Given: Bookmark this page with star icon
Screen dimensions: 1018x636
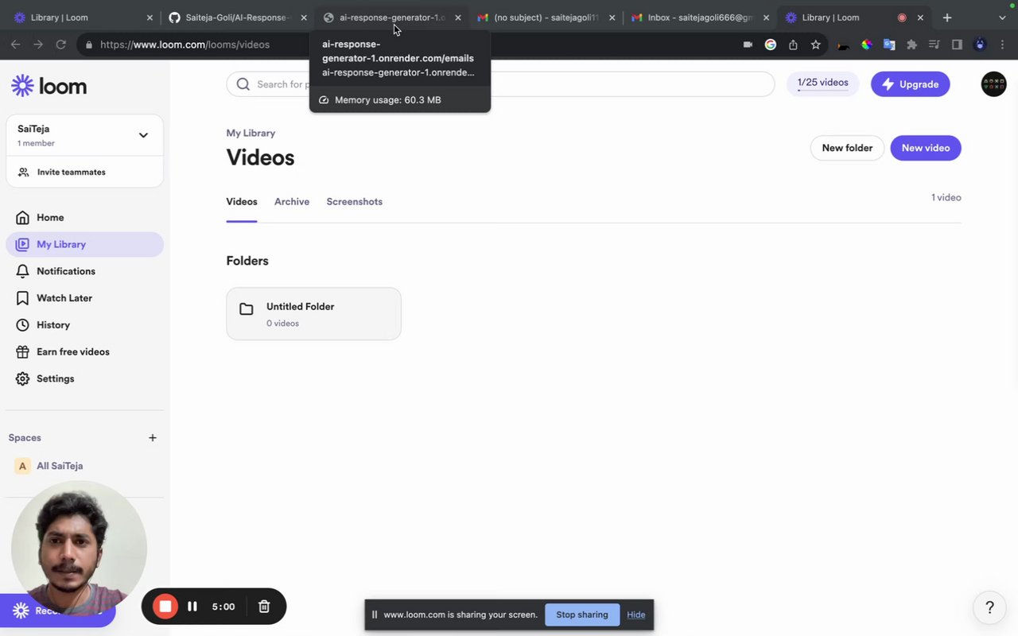Looking at the screenshot, I should (815, 45).
